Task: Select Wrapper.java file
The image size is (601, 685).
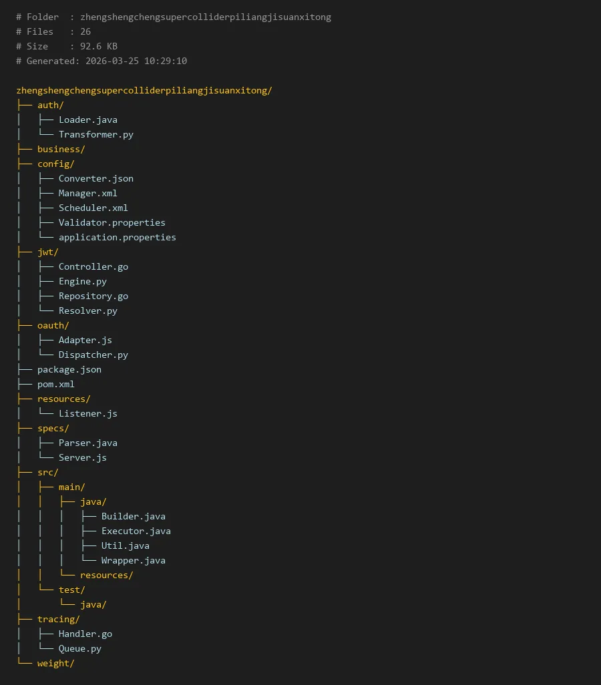Action: click(134, 561)
